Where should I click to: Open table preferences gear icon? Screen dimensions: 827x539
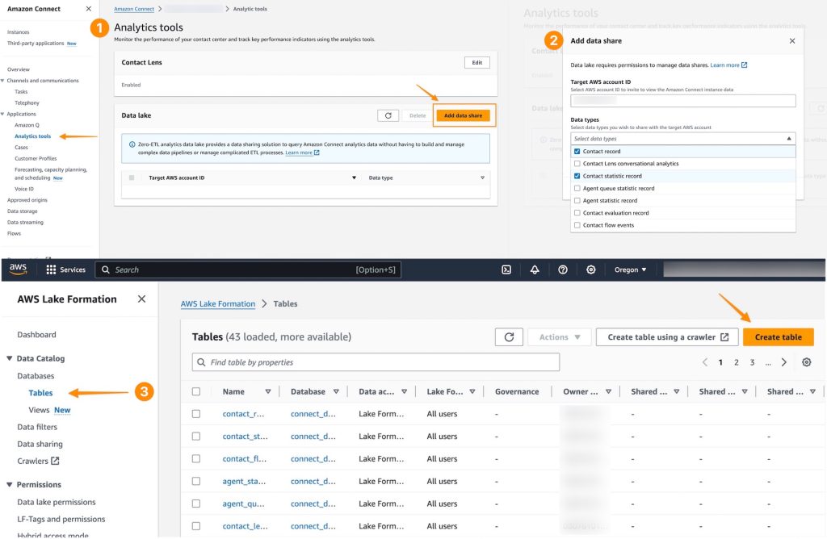807,362
